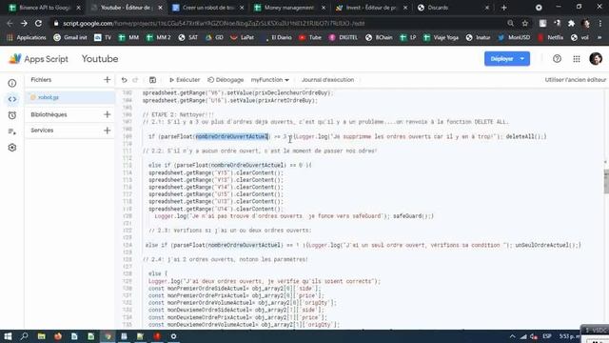Open the Executions list icon
This screenshot has height=343, width=609.
(x=12, y=131)
